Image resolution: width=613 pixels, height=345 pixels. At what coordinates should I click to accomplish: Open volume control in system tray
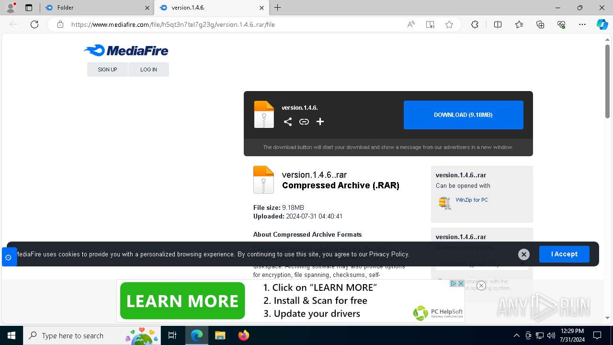click(x=551, y=335)
